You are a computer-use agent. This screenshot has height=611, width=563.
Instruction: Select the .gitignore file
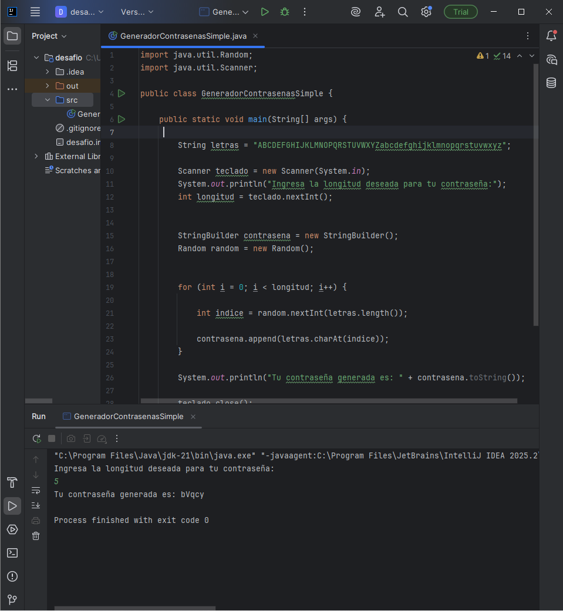[78, 128]
